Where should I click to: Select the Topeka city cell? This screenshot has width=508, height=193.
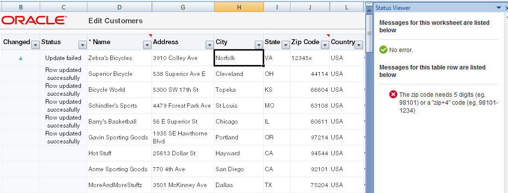point(239,90)
